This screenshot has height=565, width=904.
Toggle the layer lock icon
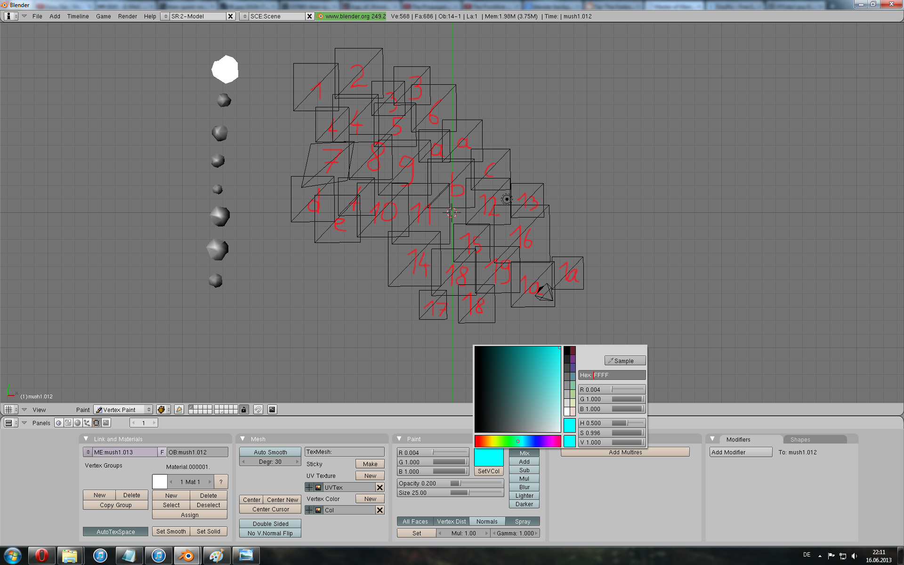coord(244,410)
